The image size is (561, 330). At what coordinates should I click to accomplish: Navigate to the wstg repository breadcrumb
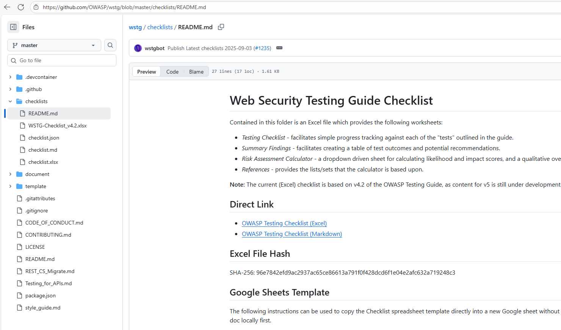pos(135,27)
